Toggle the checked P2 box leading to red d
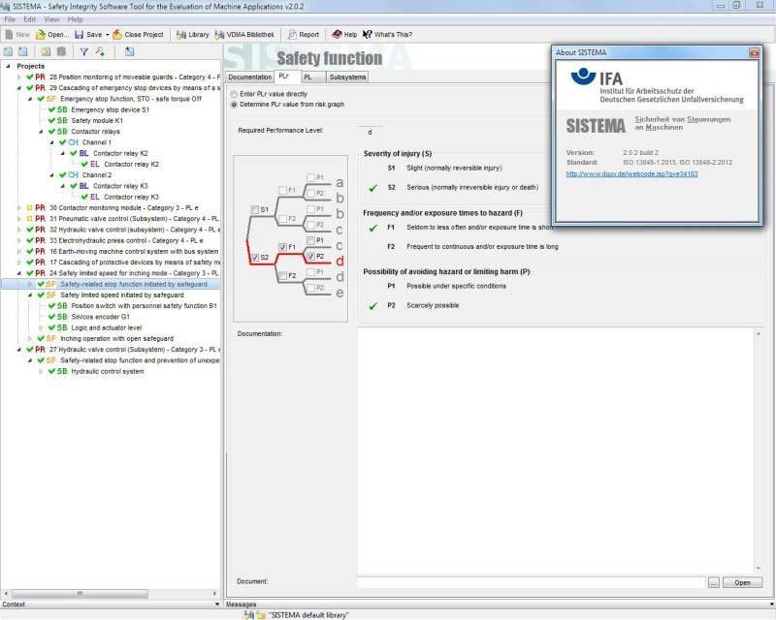The width and height of the screenshot is (776, 620). [310, 256]
